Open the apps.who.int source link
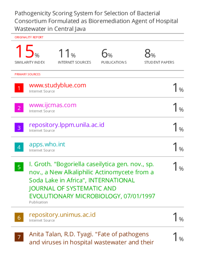 47,145
